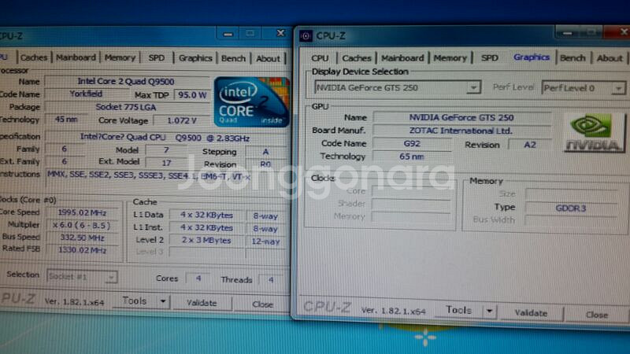Screen dimensions: 630x354
Task: Open Graphics tab in left CPU-Z window
Action: coord(195,58)
